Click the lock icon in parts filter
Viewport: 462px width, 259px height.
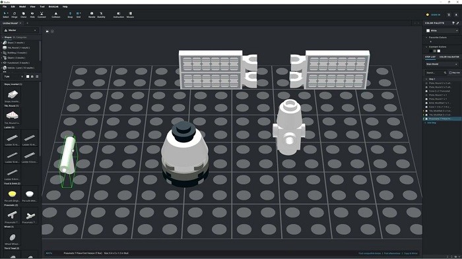[32, 76]
